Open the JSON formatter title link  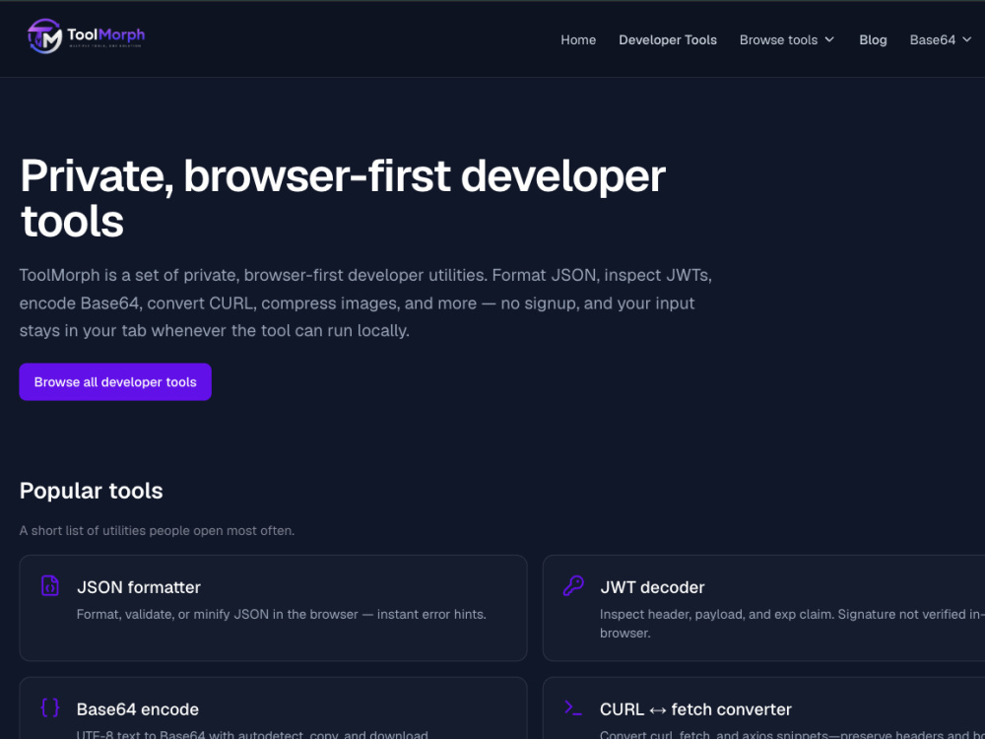tap(138, 587)
